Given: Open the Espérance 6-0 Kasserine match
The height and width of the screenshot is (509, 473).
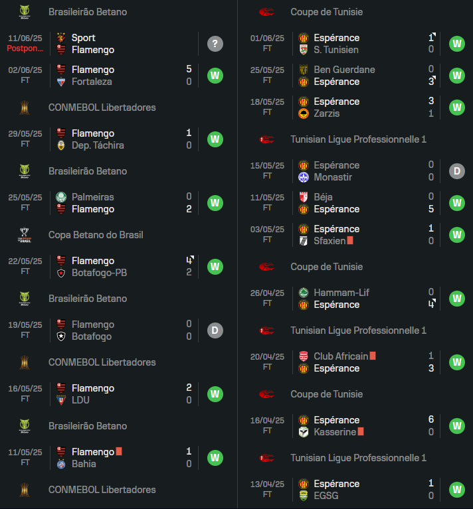Looking at the screenshot, I should (x=355, y=426).
